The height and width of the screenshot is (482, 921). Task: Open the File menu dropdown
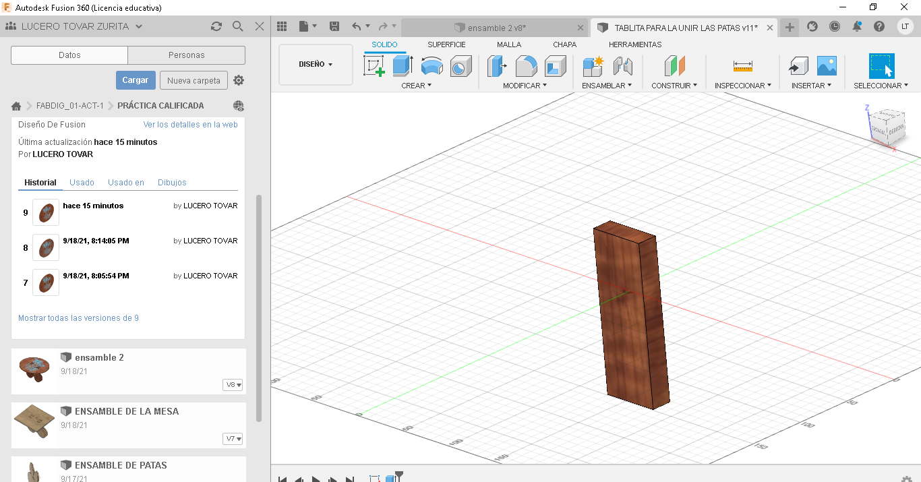tap(307, 26)
